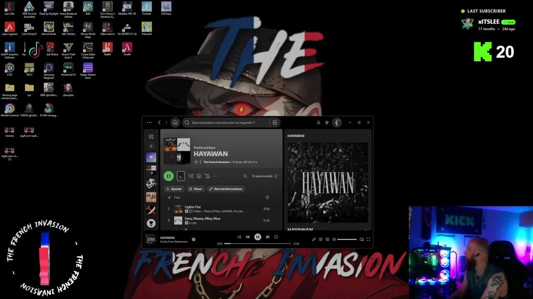Open 'Scylla, Furax Barbarossa' artist link
The width and height of the screenshot is (533, 299).
pyautogui.click(x=174, y=242)
